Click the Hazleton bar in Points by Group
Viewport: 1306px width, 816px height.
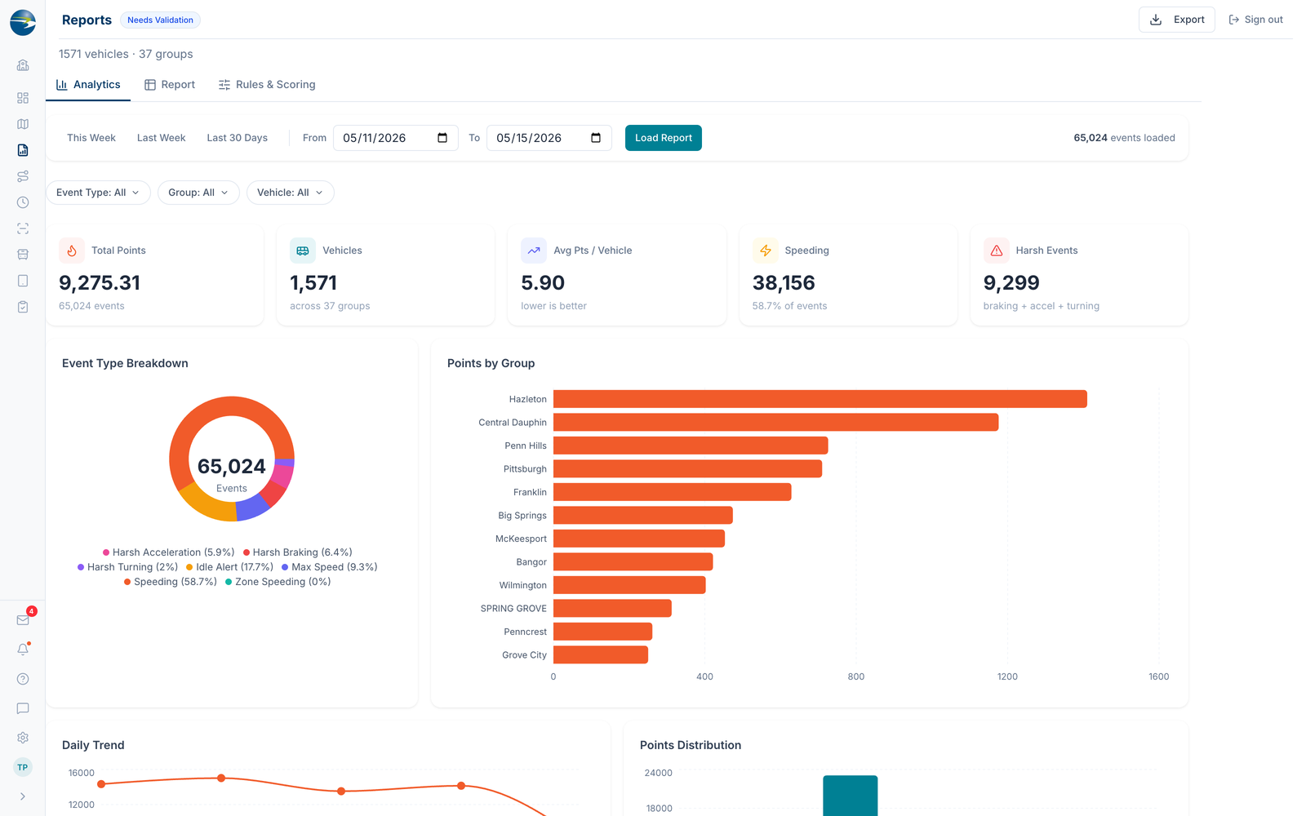(x=820, y=399)
